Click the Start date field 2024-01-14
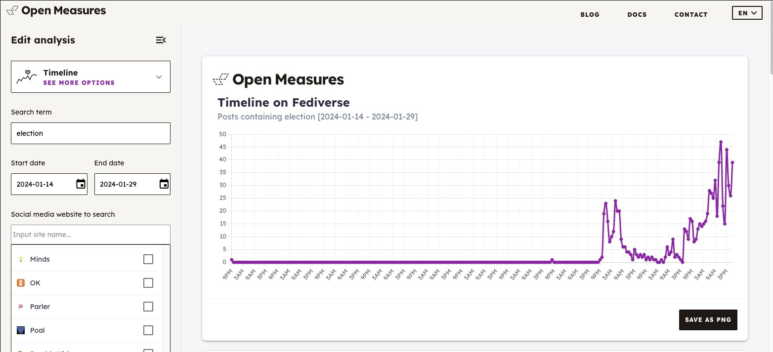This screenshot has width=773, height=352. [49, 184]
